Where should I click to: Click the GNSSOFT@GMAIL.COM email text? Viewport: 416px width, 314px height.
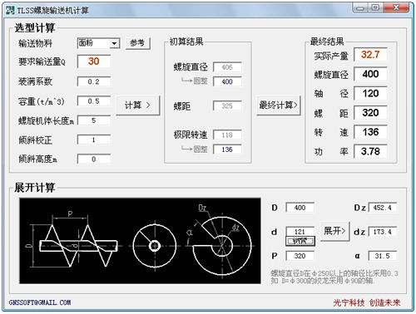(x=40, y=302)
